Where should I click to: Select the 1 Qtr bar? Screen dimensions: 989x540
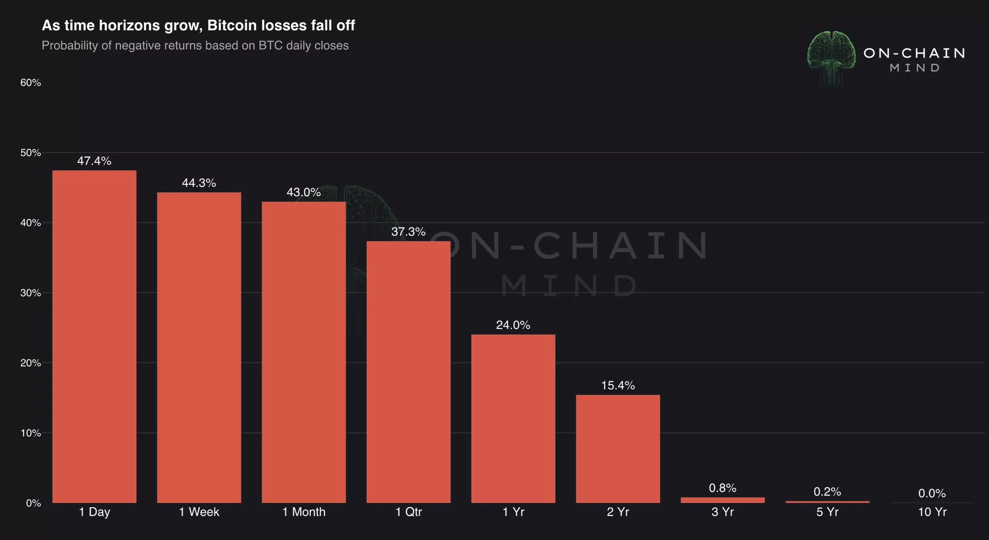click(x=409, y=372)
